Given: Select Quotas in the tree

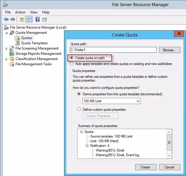Looking at the screenshot, I should (x=27, y=38).
